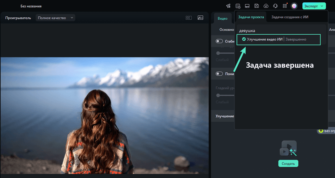335x178 pixels.
Task: Open the Видео properties tab
Action: pyautogui.click(x=223, y=18)
